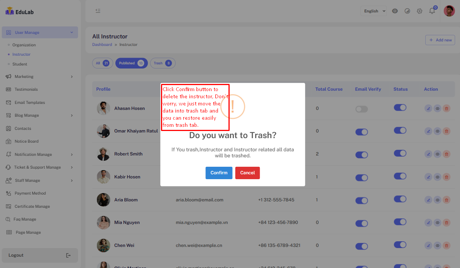Image resolution: width=460 pixels, height=268 pixels.
Task: Click the eye icon in top header
Action: click(x=395, y=11)
